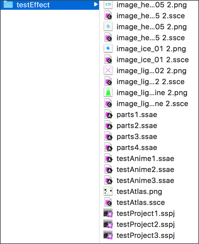Click the testAtlas.png thumbnail

coord(108,192)
